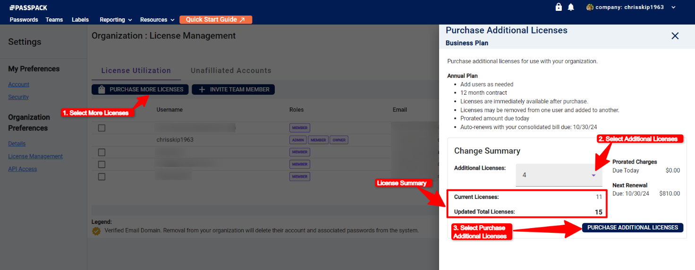695x270 pixels.
Task: Expand the Resources dropdown menu
Action: [157, 20]
